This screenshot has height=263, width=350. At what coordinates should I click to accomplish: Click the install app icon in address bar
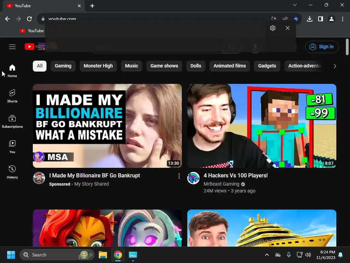[x=274, y=19]
